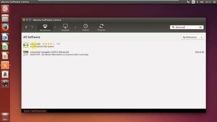Viewport: 217px width, 122px height.
Task: Click the Show 1 technical item link
Action: 35,111
